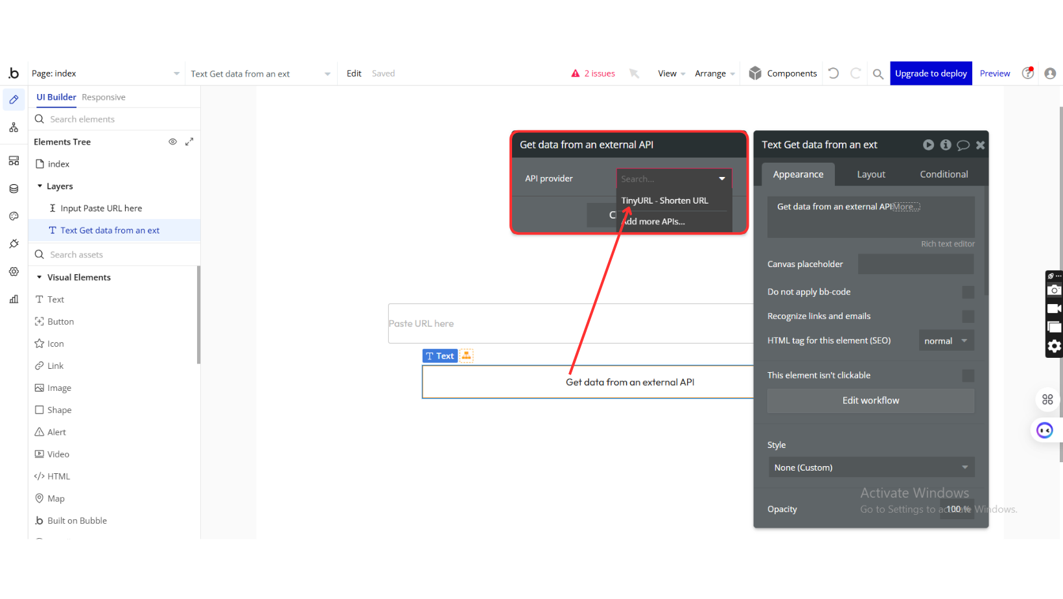
Task: Switch to the Appearance tab
Action: coord(798,174)
